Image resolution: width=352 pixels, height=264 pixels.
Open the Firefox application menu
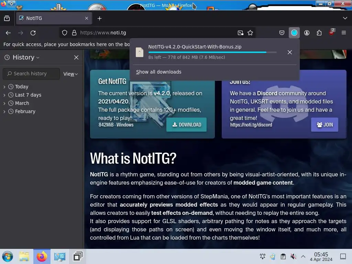point(344,33)
